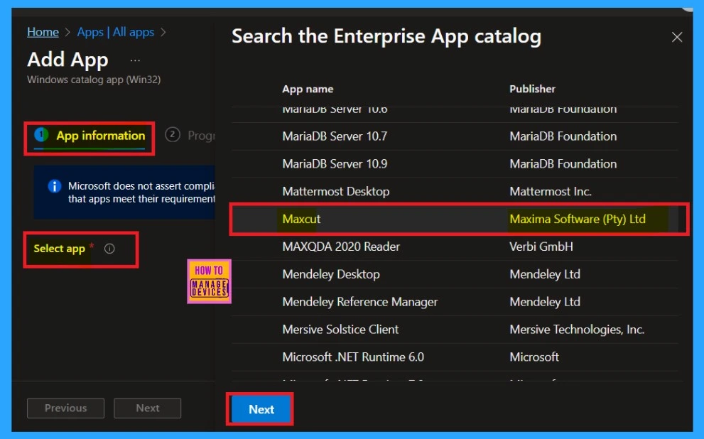Screen dimensions: 704x439
Task: Open the ellipsis menu beside Add App
Action: click(x=135, y=60)
